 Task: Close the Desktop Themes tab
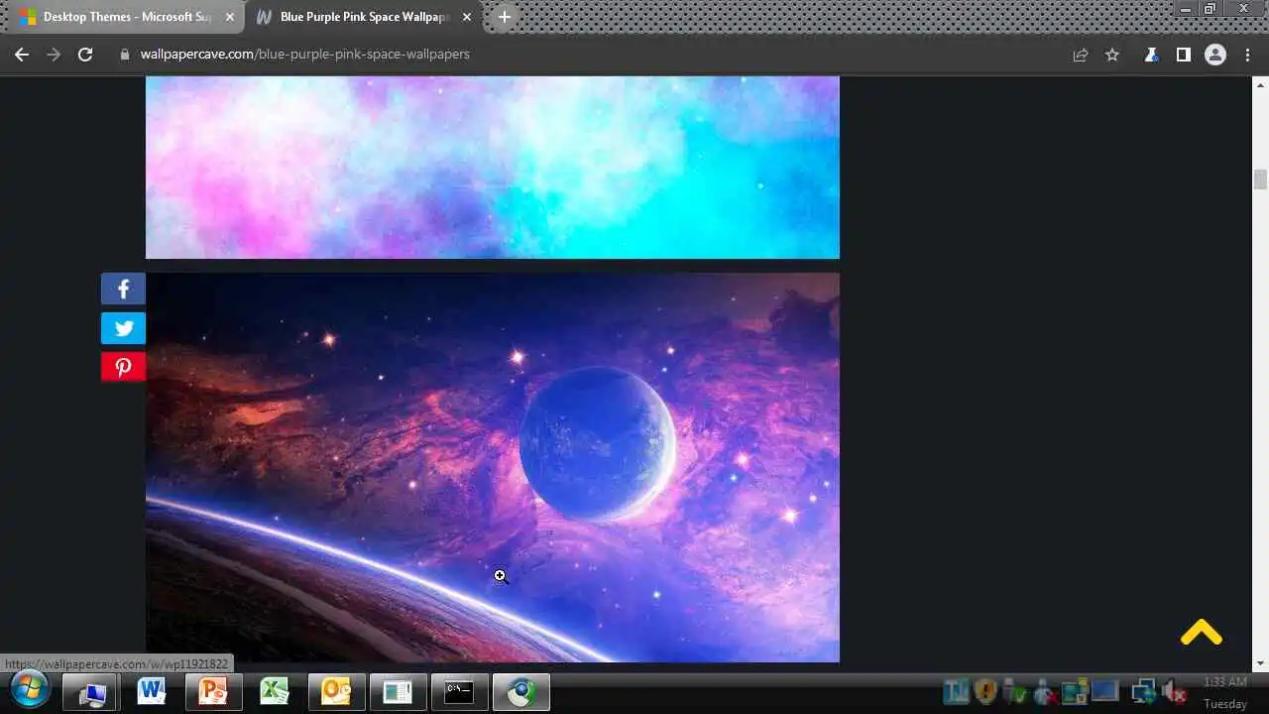(x=229, y=17)
